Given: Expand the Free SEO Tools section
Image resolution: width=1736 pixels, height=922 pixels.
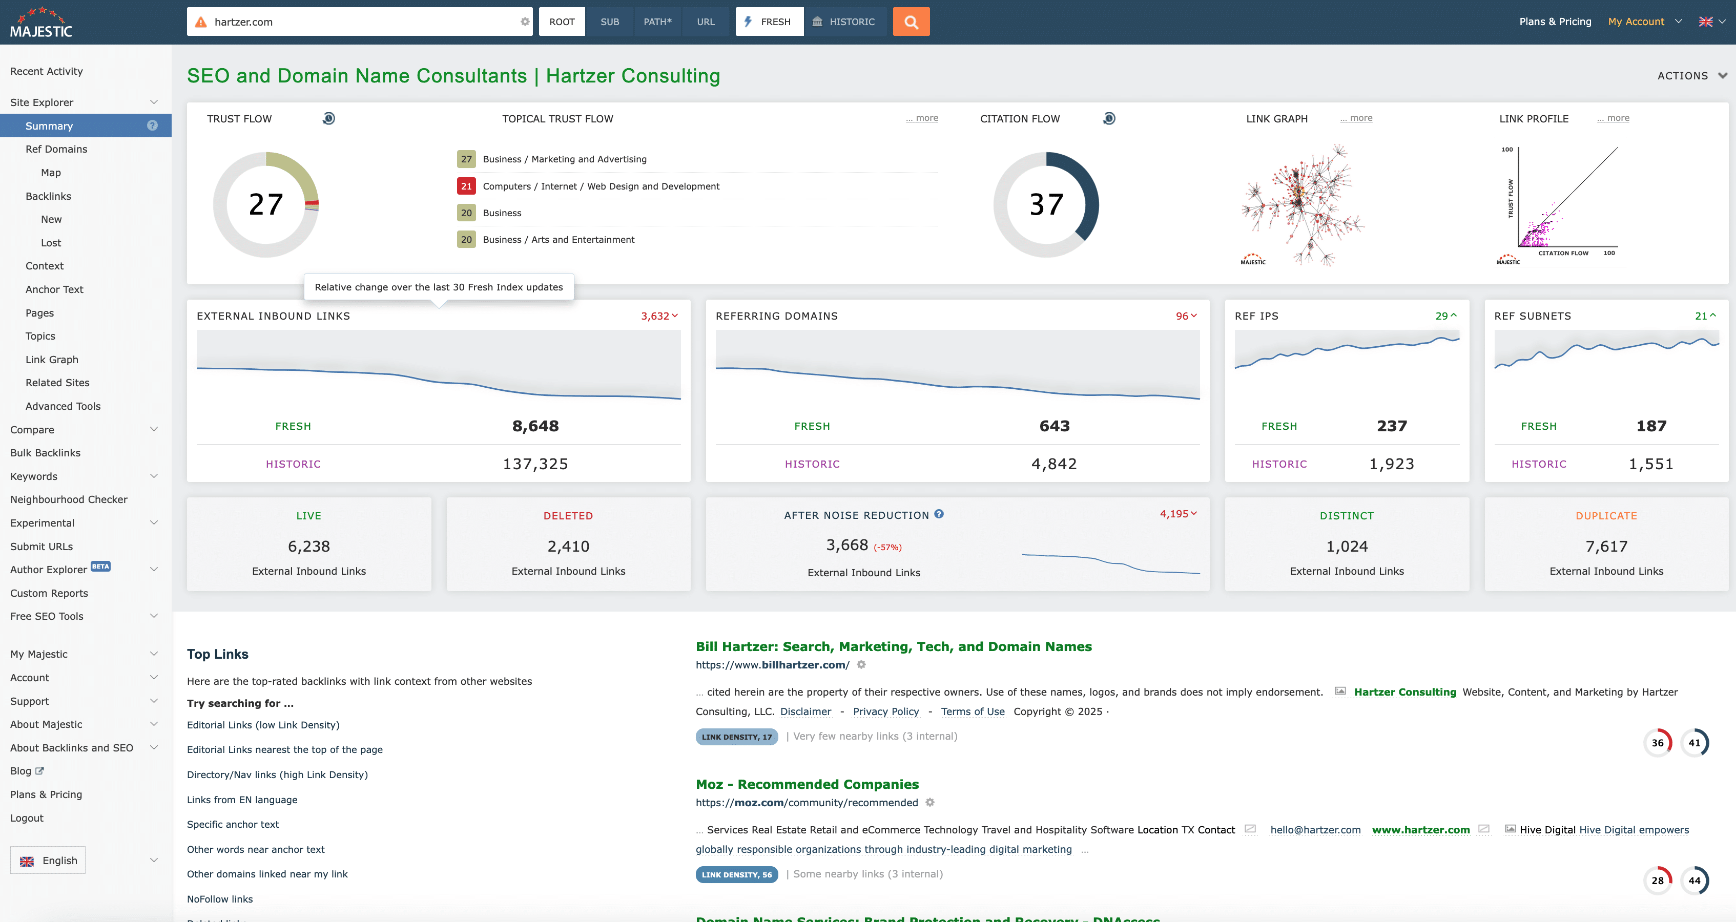Looking at the screenshot, I should 154,616.
